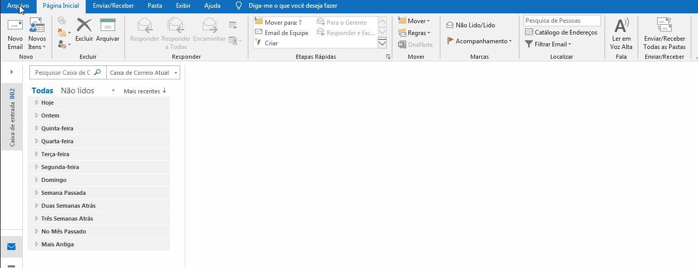Expand the Quarta-feira group
Viewport: 698px width, 268px height.
click(99, 141)
